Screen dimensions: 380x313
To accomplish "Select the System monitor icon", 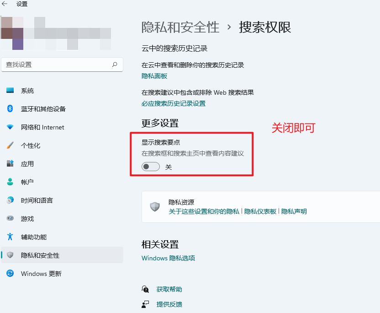I will pyautogui.click(x=10, y=91).
